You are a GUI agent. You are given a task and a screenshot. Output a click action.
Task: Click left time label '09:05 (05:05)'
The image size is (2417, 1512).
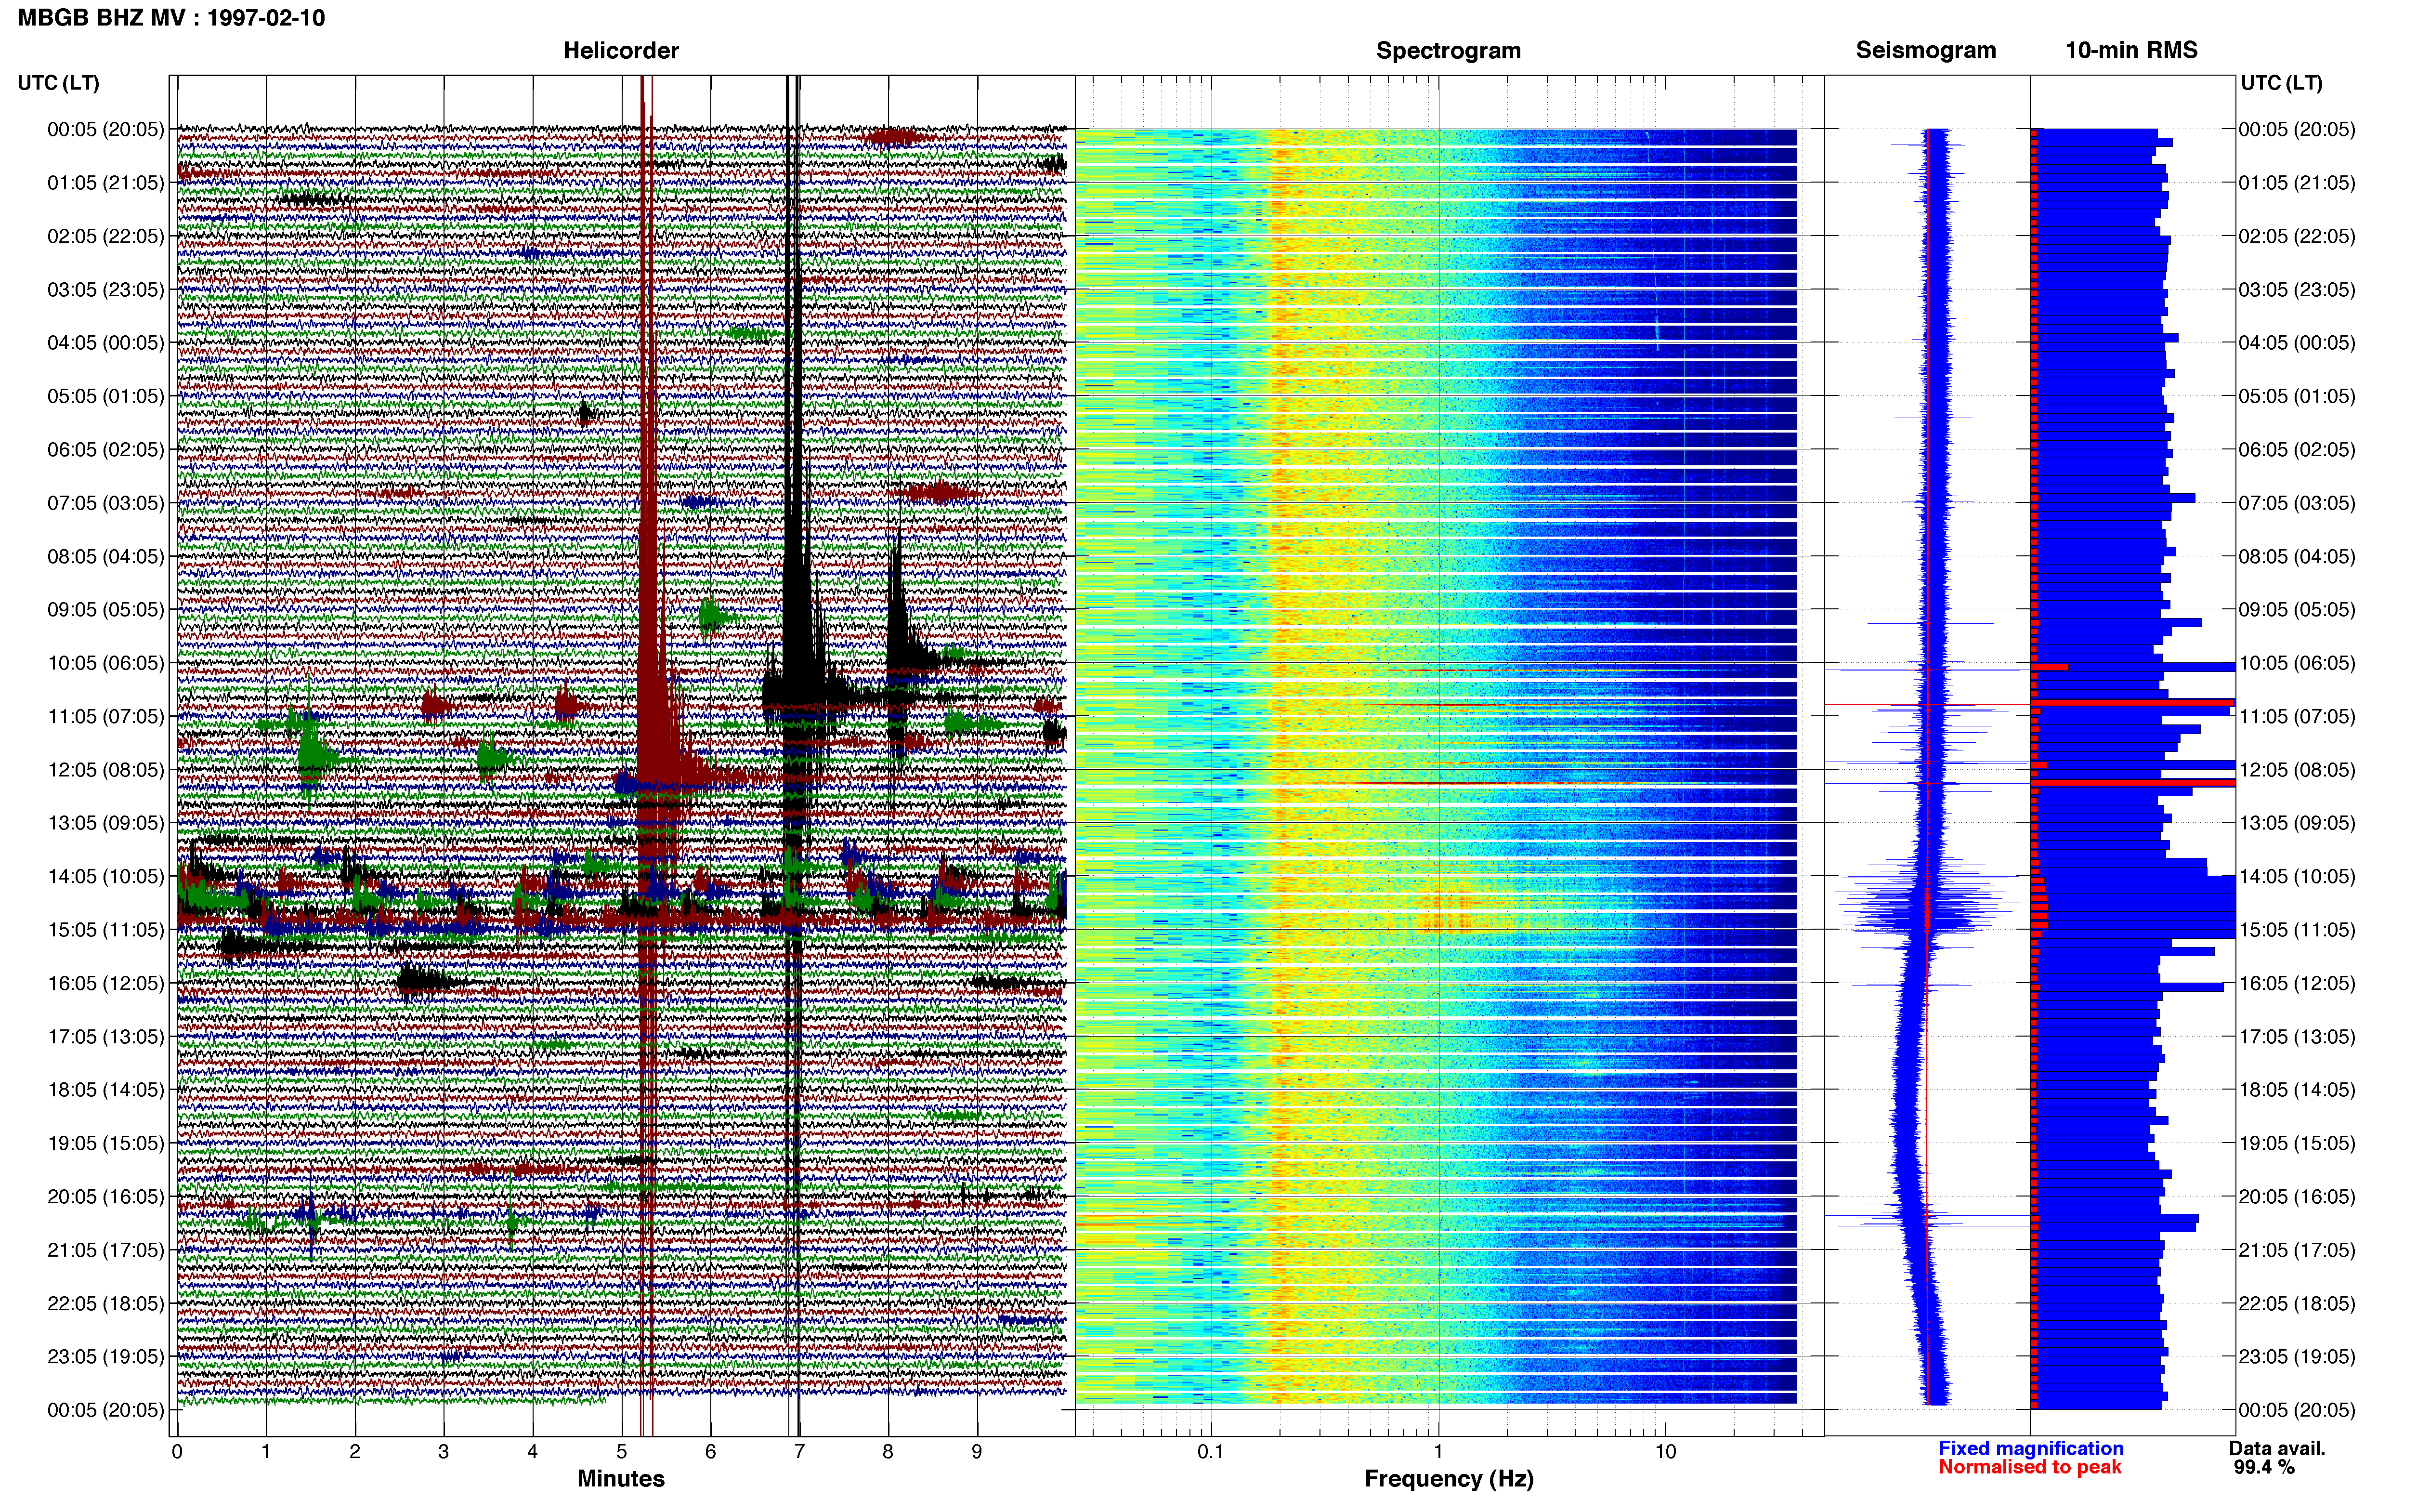(105, 610)
